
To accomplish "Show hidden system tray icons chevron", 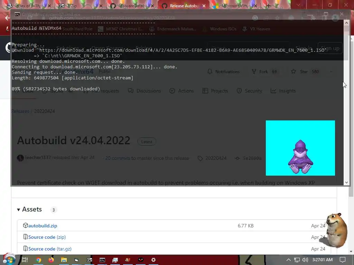I will coord(289,260).
